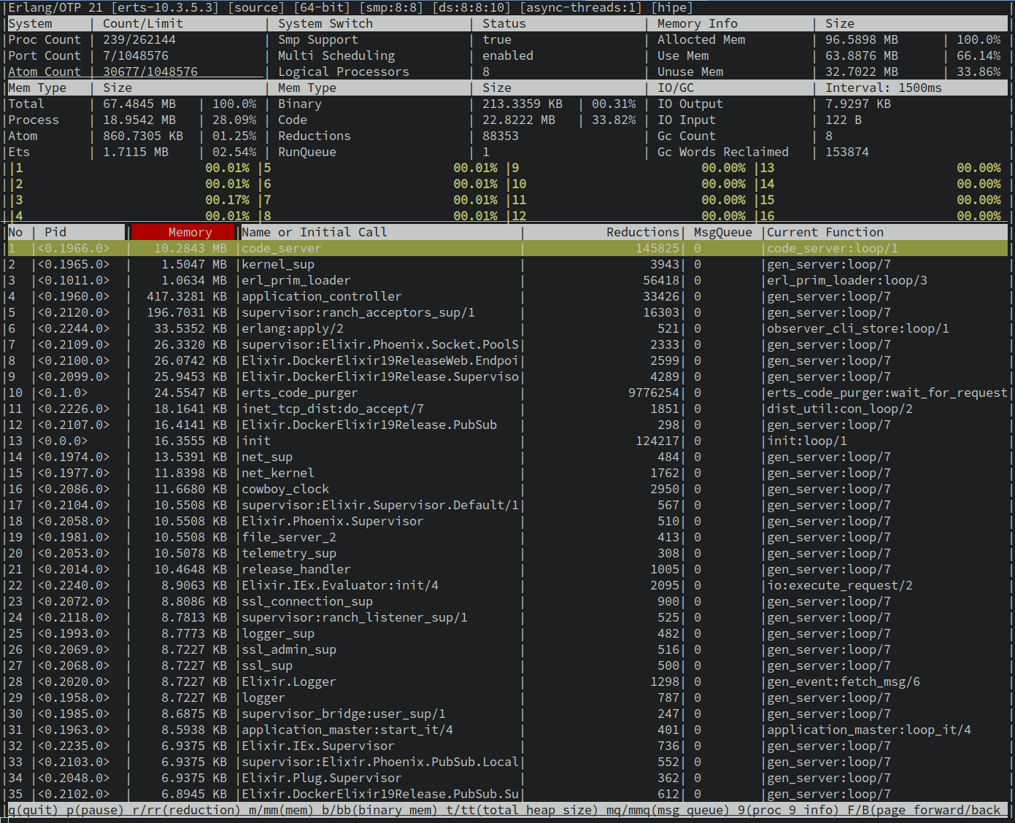1015x823 pixels.
Task: Click the ssl_admin_sup process name
Action: [289, 649]
